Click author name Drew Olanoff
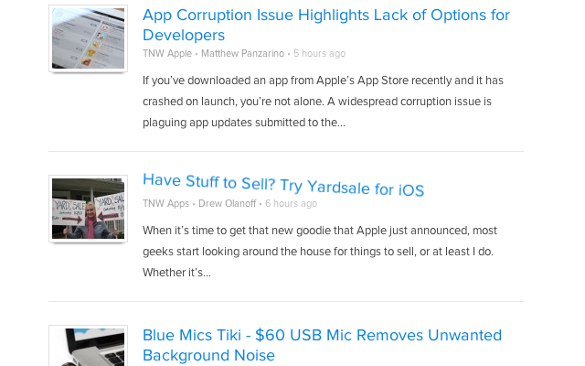 click(227, 203)
